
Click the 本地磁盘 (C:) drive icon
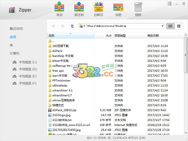pyautogui.click(x=15, y=62)
